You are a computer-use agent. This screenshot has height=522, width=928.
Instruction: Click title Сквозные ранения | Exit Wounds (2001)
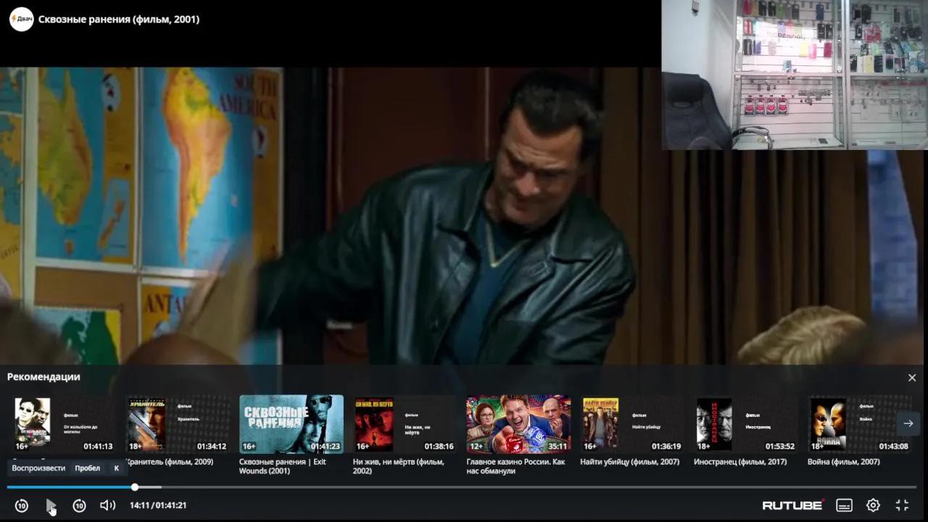(283, 466)
